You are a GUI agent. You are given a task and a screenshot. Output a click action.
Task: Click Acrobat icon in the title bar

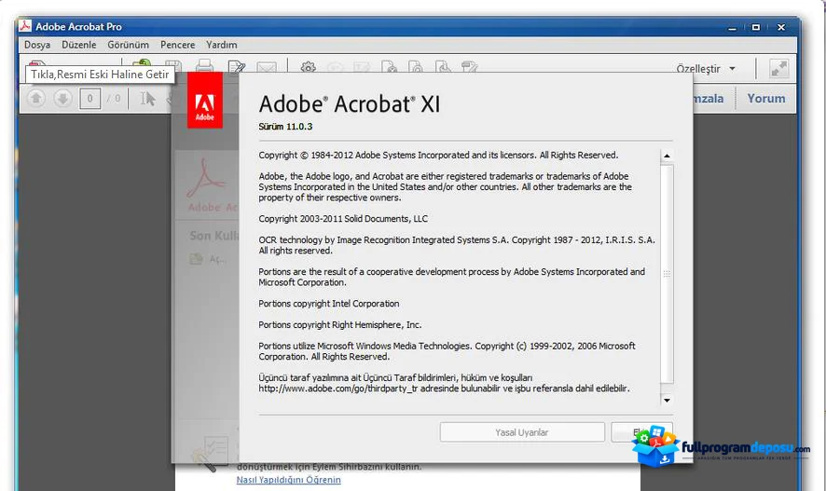pos(25,26)
